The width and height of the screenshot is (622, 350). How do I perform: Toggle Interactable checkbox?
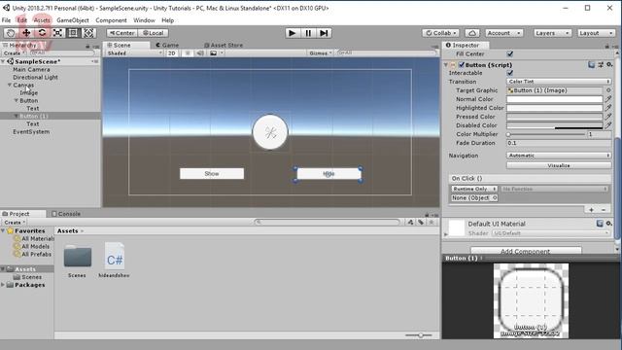(x=510, y=73)
